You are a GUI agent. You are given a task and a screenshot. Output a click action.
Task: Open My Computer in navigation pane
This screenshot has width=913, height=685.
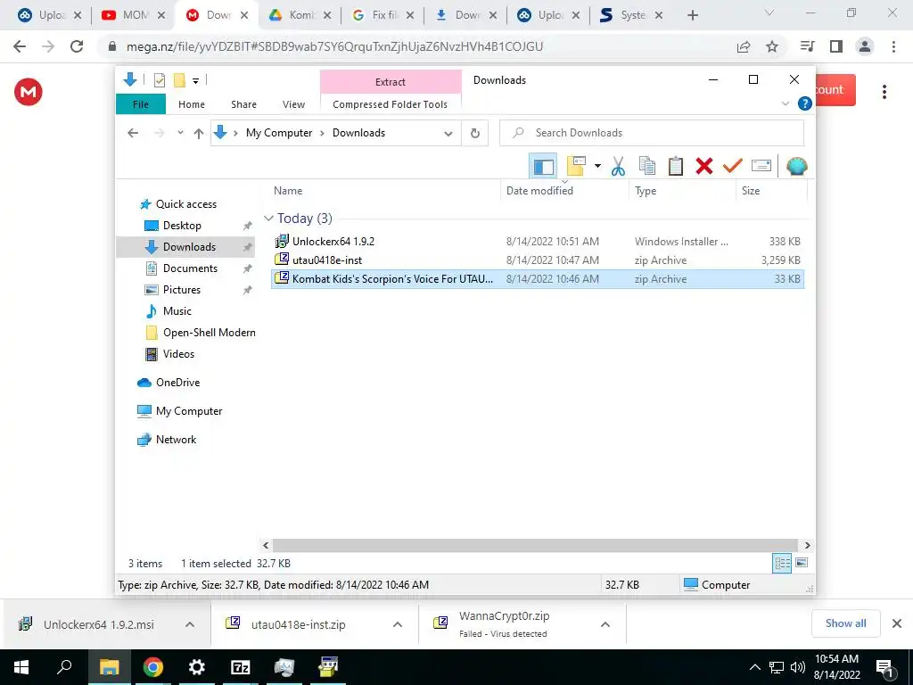(189, 411)
